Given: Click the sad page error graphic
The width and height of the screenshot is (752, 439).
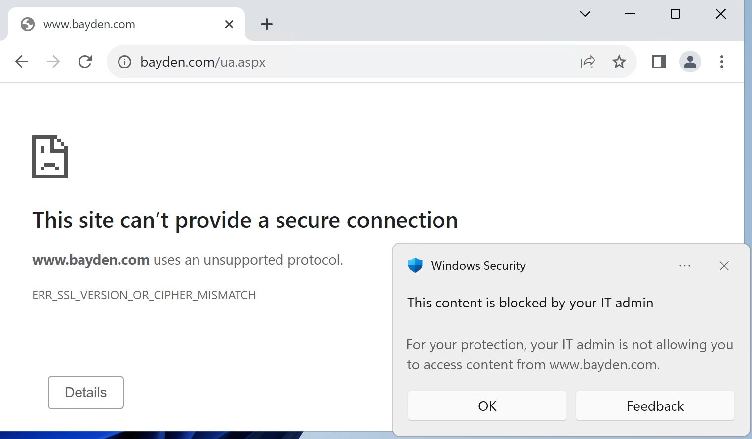Looking at the screenshot, I should 49,157.
